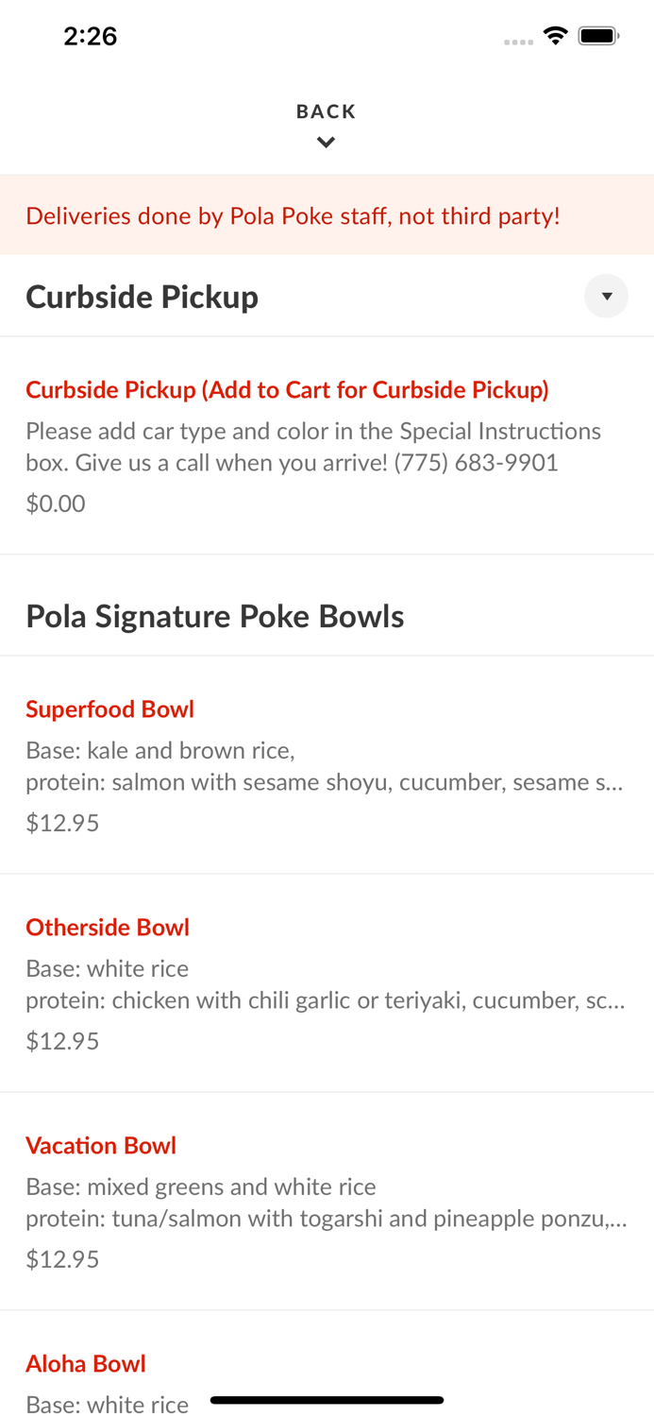Tap the battery indicator icon
The height and width of the screenshot is (1417, 654).
tap(598, 34)
